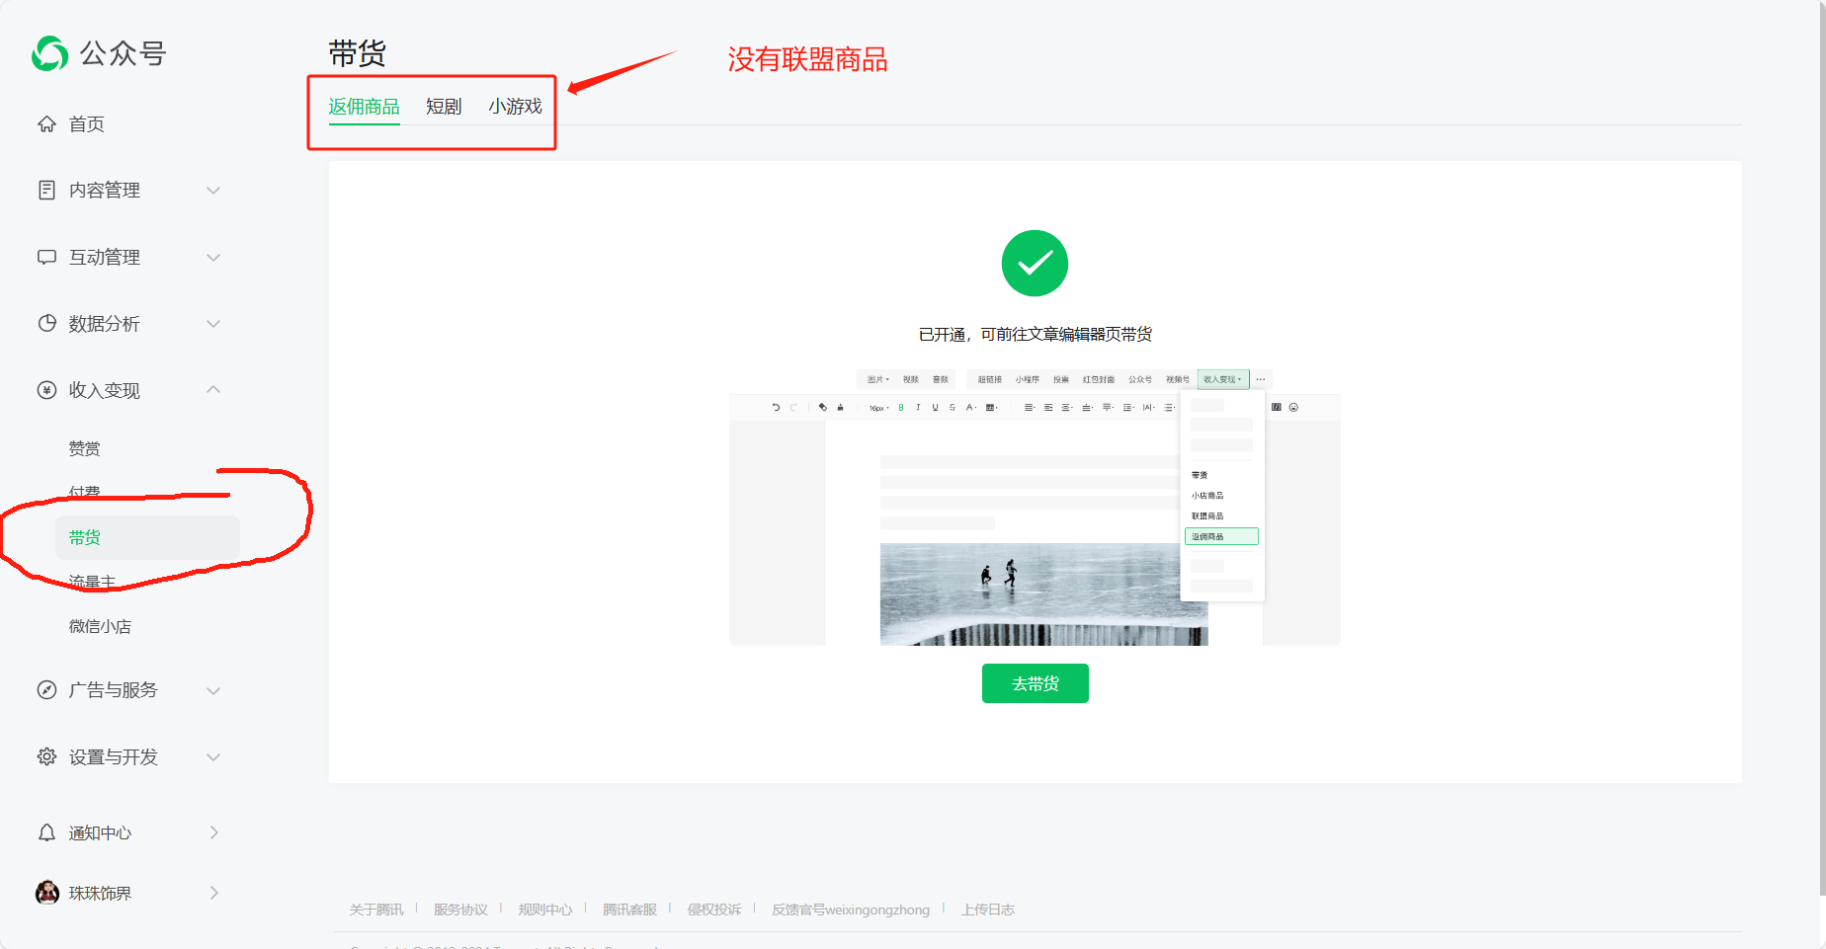Click the bell icon beside 通知中心
1826x949 pixels.
46,832
